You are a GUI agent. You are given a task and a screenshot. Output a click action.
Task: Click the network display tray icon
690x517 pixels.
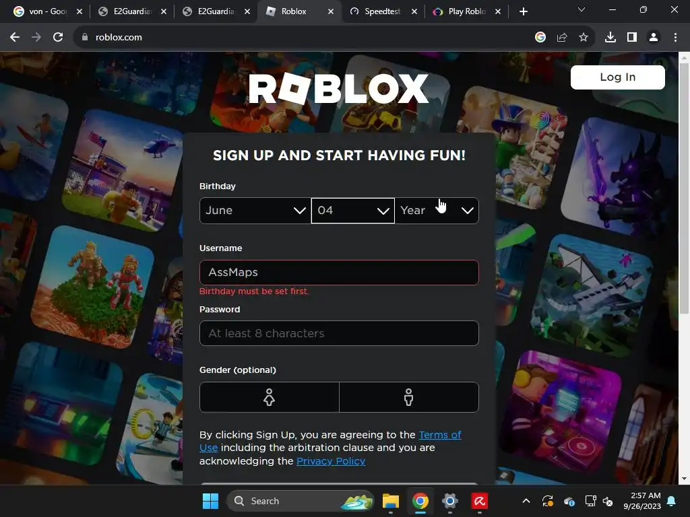(x=590, y=501)
